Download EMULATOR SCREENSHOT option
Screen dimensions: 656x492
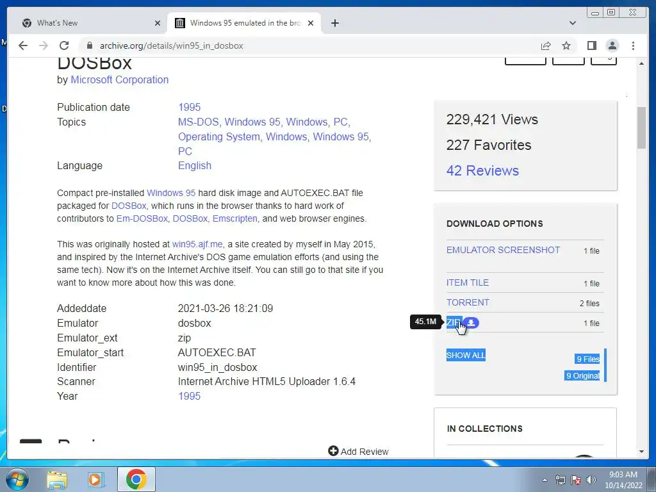click(503, 250)
